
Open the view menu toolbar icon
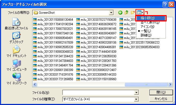pyautogui.click(x=140, y=12)
